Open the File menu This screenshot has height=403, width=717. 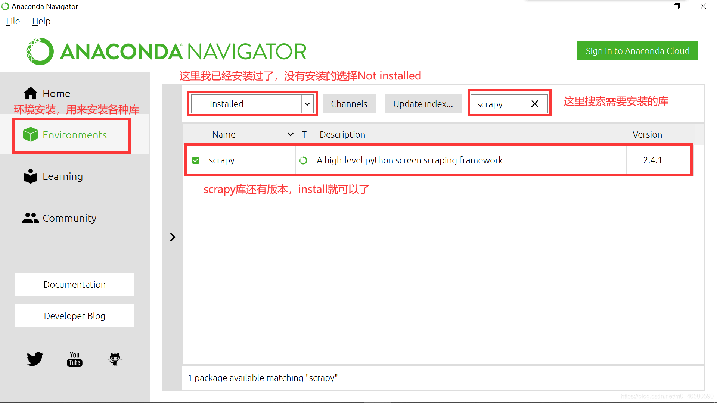coord(12,21)
